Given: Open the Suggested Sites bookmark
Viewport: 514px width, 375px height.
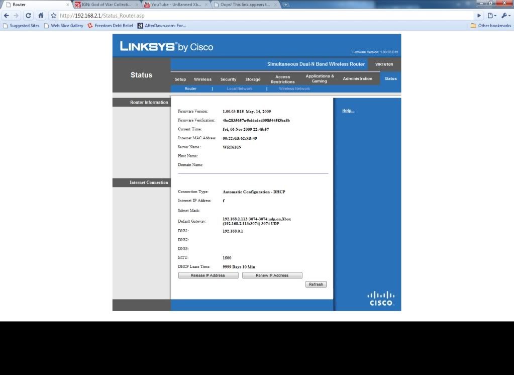Looking at the screenshot, I should [21, 26].
